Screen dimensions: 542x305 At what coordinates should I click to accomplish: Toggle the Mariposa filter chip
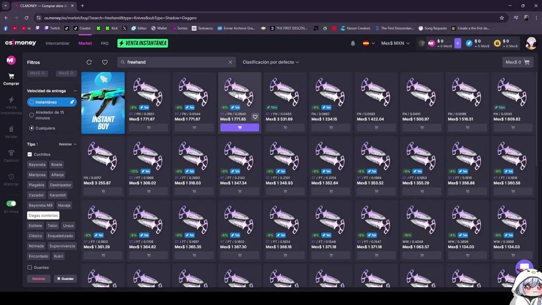[37, 175]
